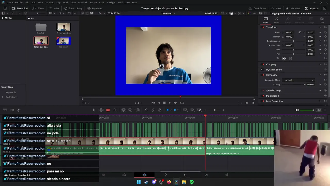Switch to Inspector File tab
This screenshot has height=186, width=330.
click(x=322, y=20)
